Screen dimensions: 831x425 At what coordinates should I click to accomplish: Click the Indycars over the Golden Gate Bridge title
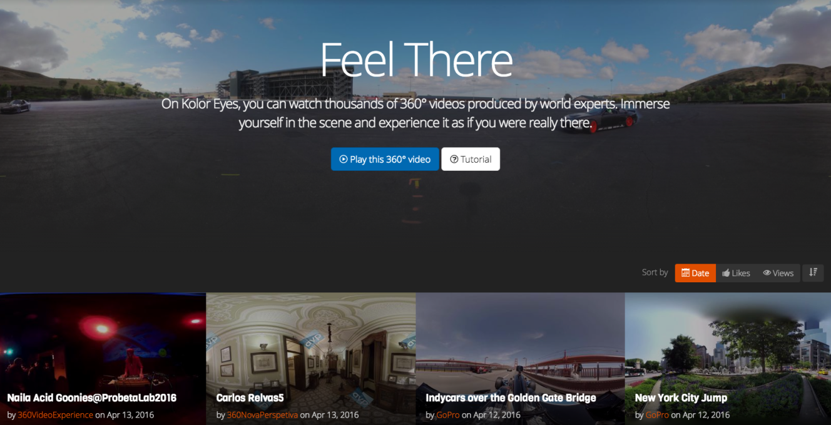coord(511,397)
